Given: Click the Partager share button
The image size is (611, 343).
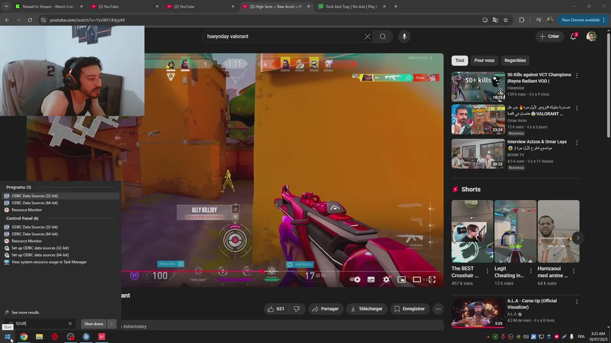Looking at the screenshot, I should click(x=325, y=309).
